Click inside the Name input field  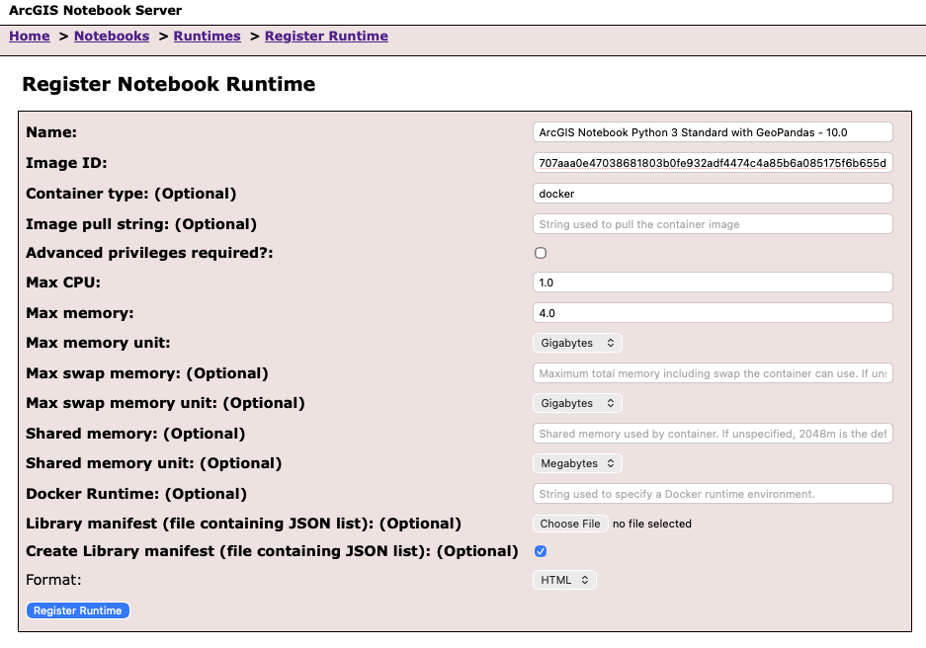(712, 131)
